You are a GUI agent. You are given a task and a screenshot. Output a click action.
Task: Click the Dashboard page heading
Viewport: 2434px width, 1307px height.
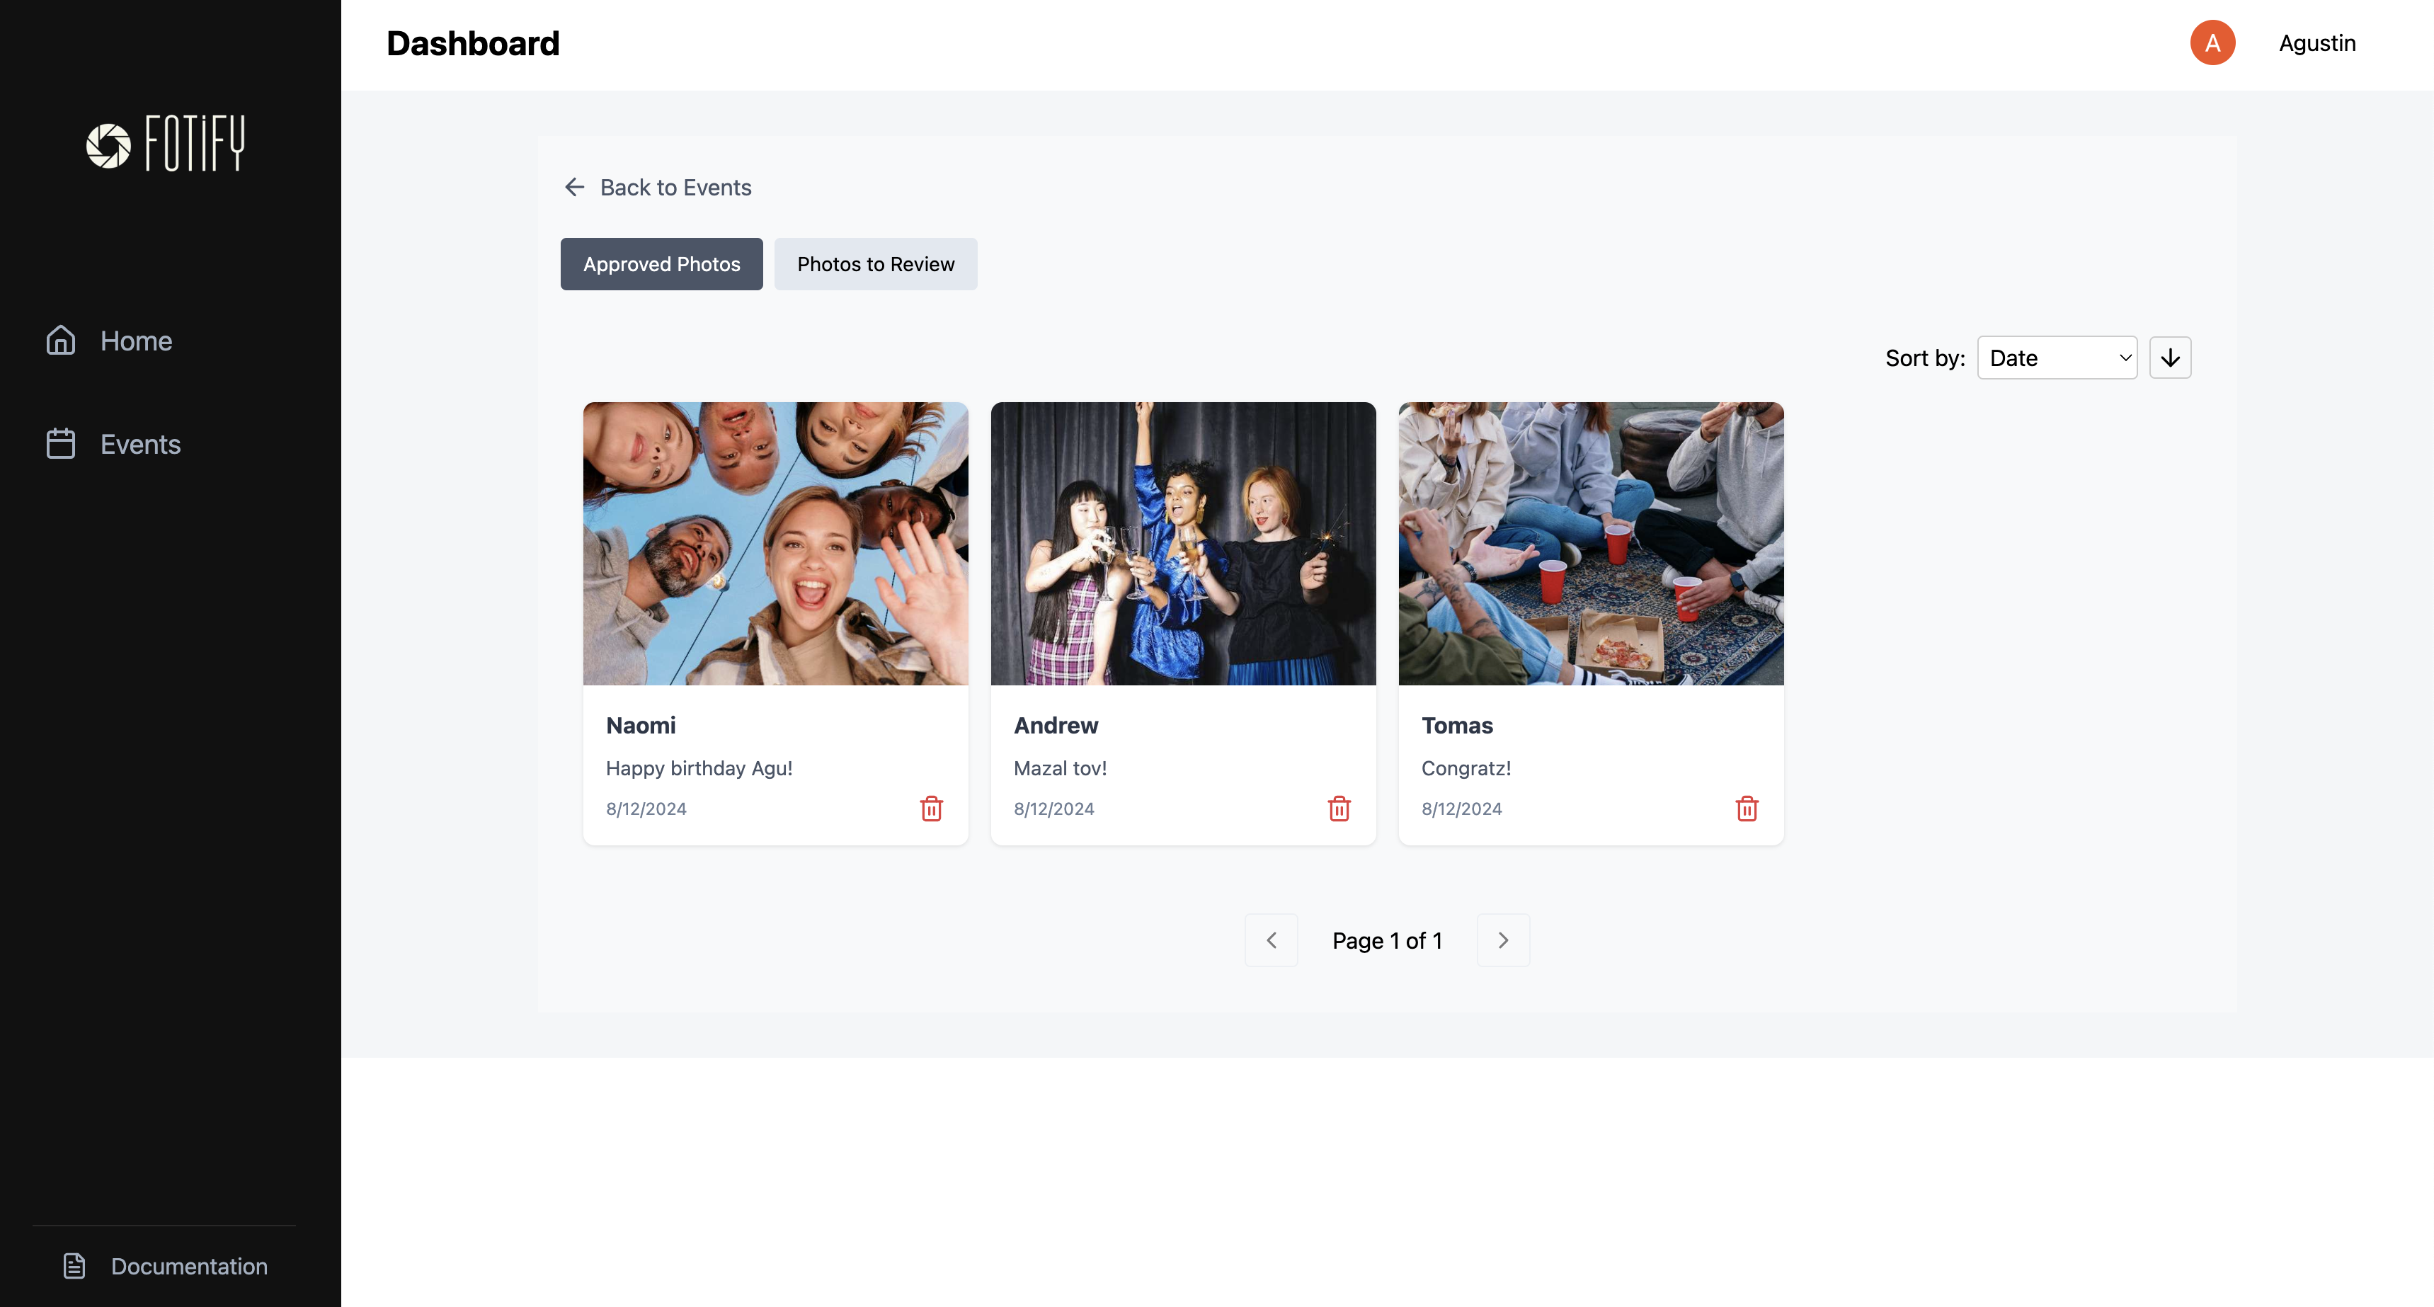pyautogui.click(x=472, y=42)
